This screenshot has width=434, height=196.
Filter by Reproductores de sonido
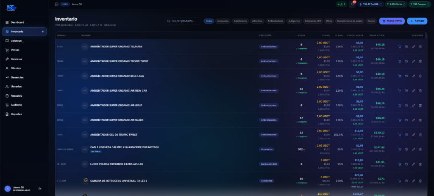tap(350, 21)
